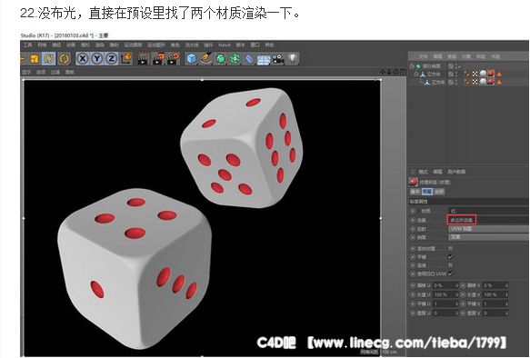Click Phong tag on parent 立方体 row
Image resolution: width=530 pixels, height=358 pixels.
point(466,74)
